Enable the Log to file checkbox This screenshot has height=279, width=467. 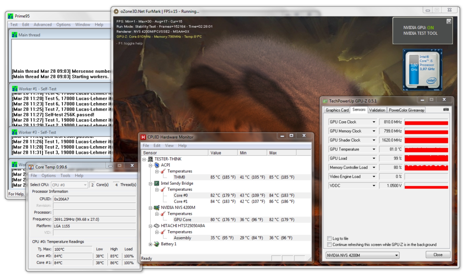tap(330, 239)
